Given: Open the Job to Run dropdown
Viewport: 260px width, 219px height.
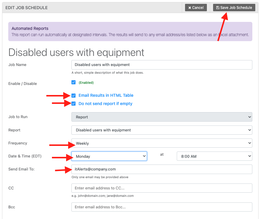Looking at the screenshot, I should click(162, 117).
